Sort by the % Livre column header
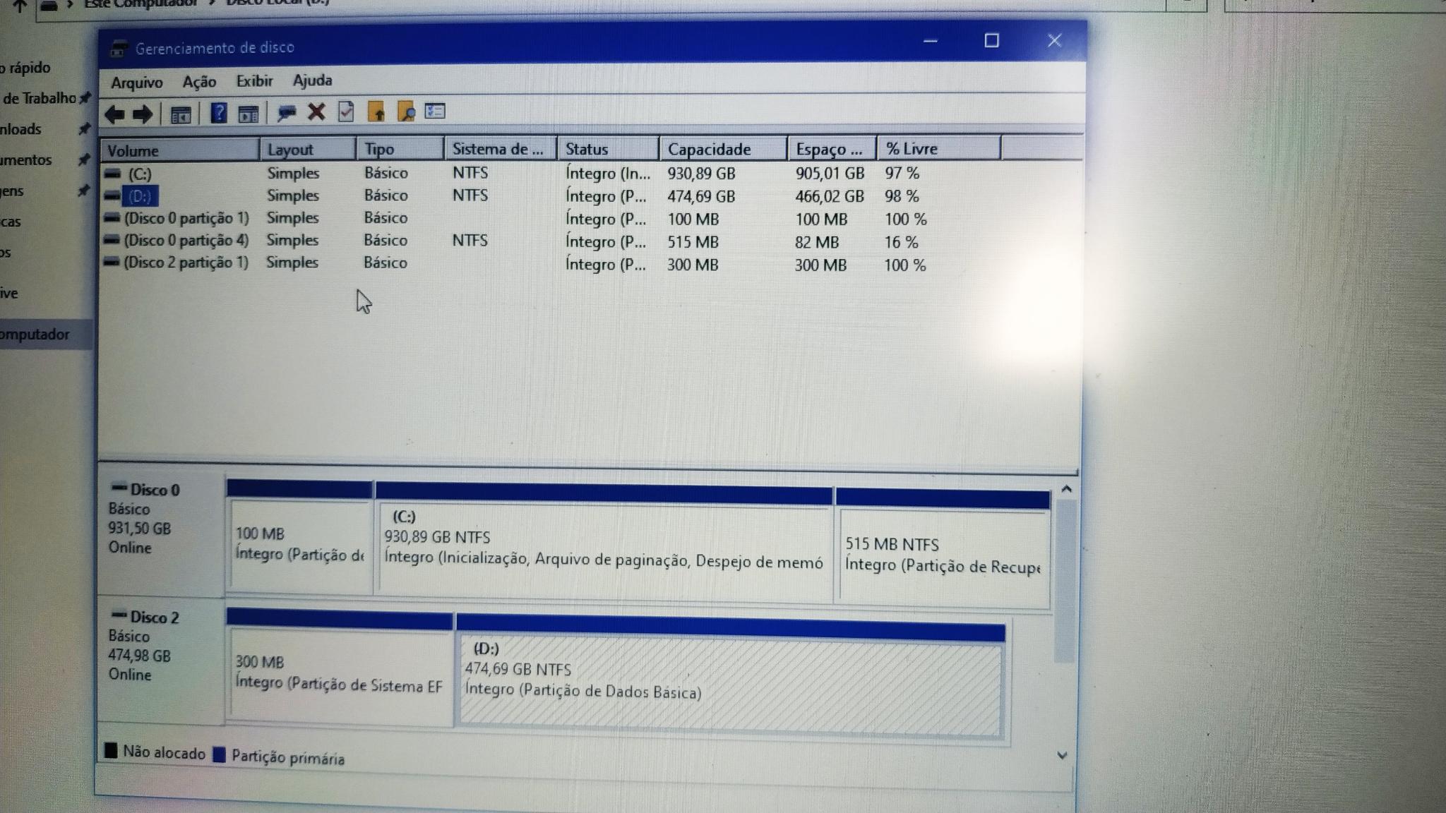Screen dimensions: 1446x813 (x=939, y=148)
